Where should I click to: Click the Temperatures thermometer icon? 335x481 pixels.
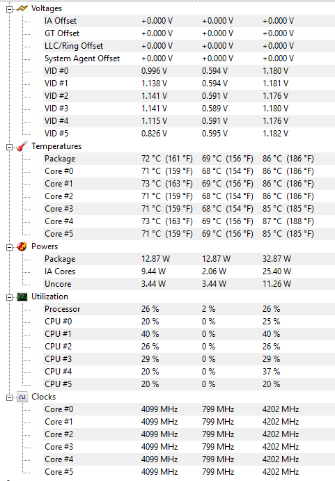pyautogui.click(x=22, y=146)
